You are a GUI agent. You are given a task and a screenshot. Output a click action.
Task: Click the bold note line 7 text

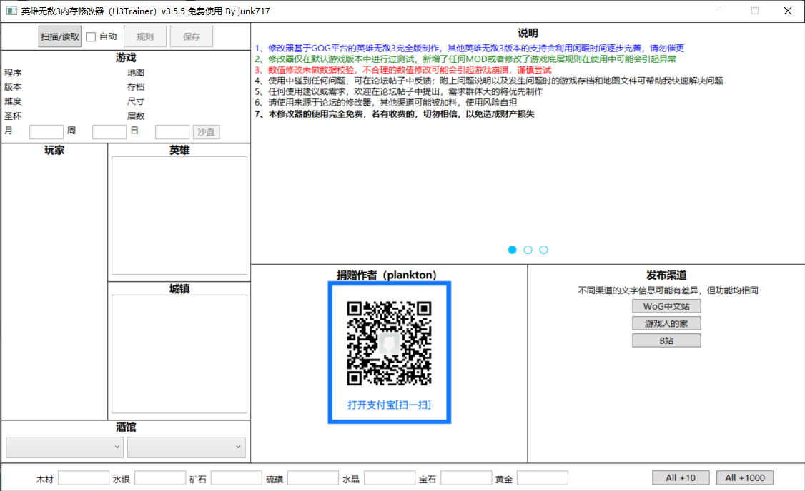(x=395, y=113)
